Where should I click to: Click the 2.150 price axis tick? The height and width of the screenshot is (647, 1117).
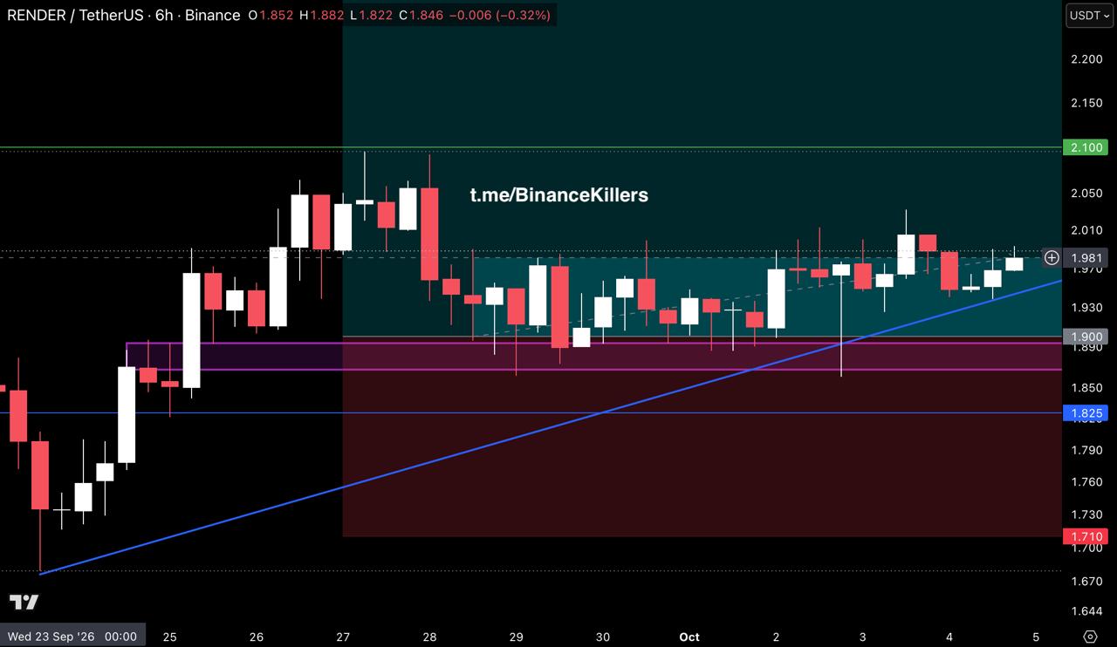[x=1086, y=103]
